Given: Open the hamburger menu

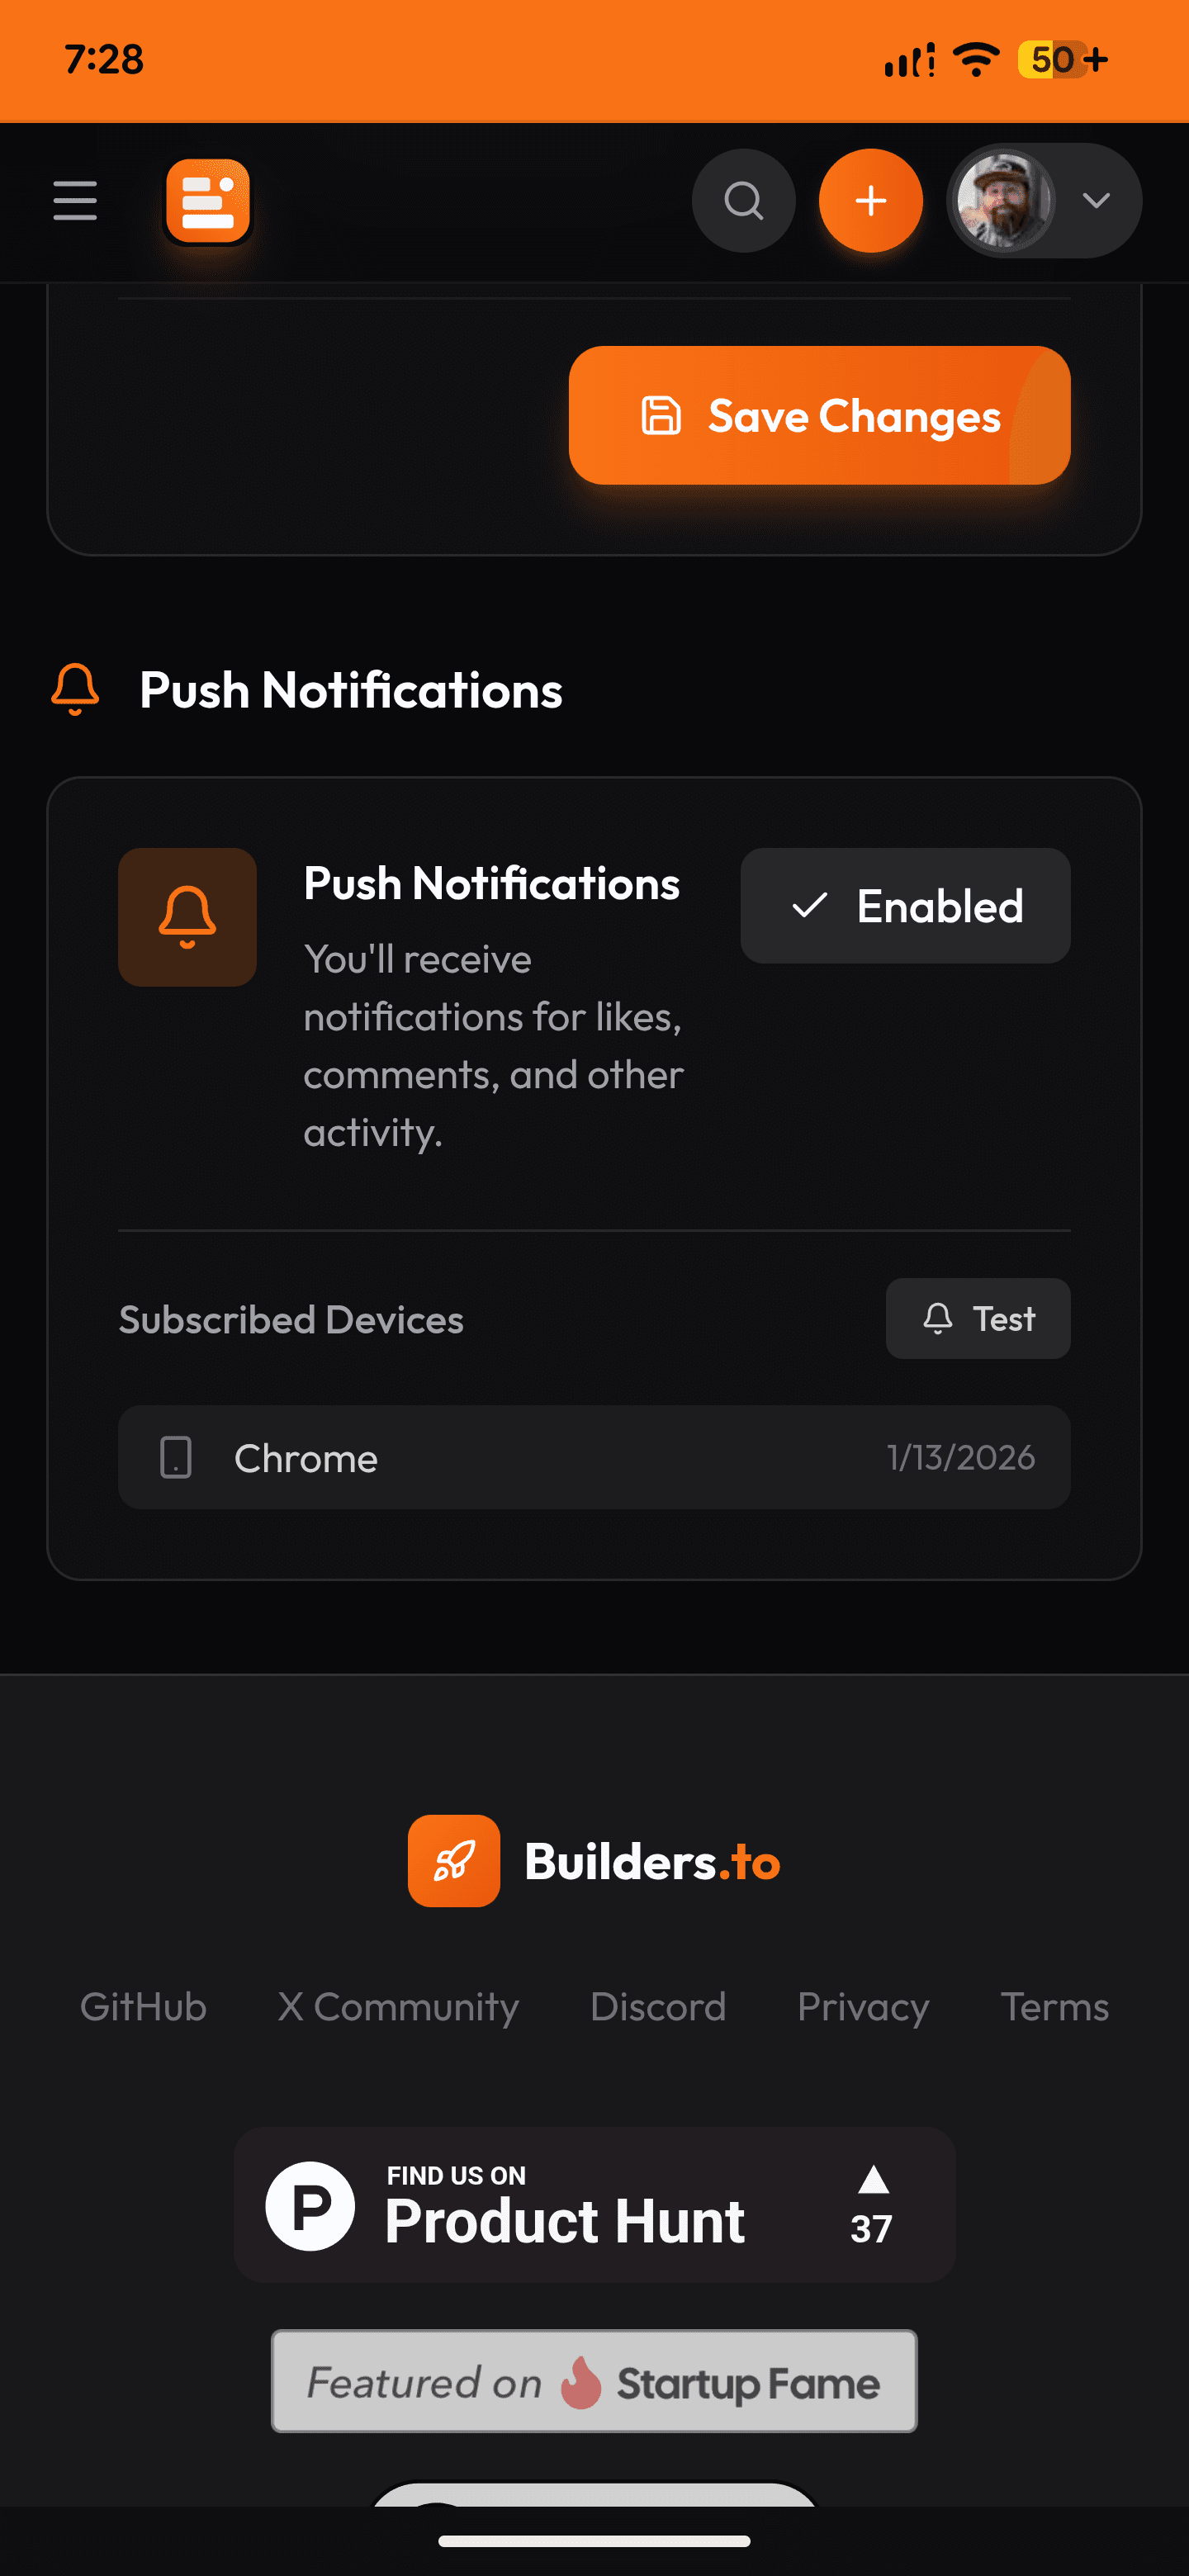Looking at the screenshot, I should [74, 200].
